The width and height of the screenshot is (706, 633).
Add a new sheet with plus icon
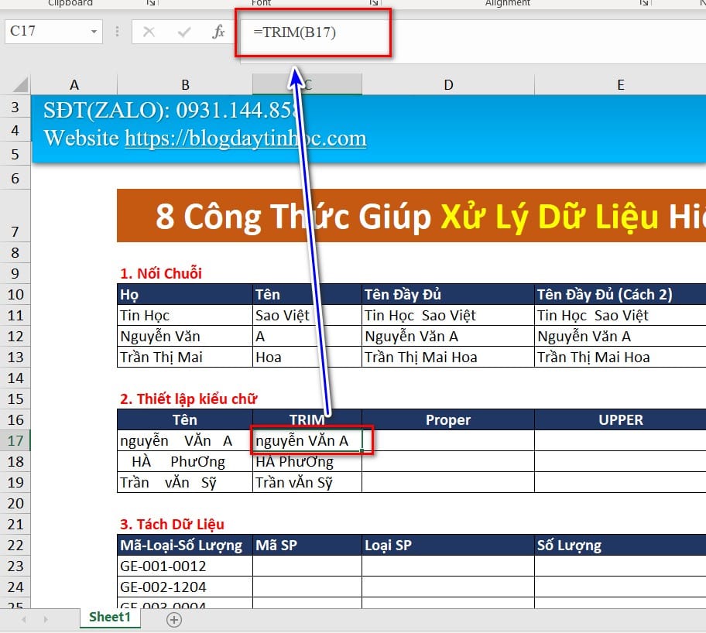174,620
